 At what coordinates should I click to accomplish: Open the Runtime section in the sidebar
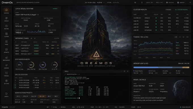click(7, 26)
